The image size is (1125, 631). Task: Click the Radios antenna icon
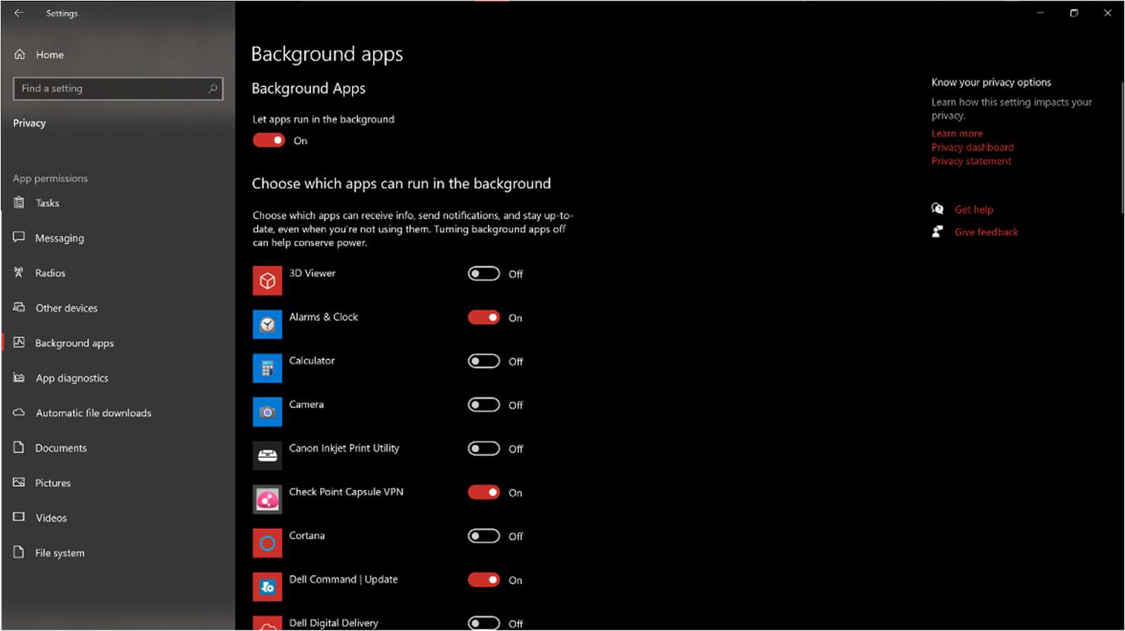19,272
